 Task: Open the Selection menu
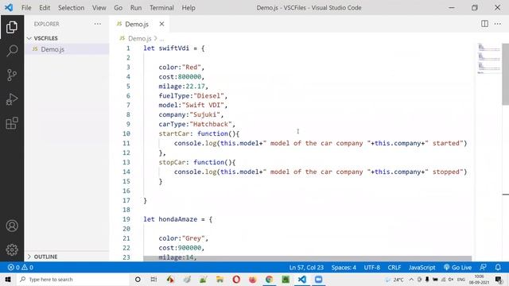coord(71,7)
